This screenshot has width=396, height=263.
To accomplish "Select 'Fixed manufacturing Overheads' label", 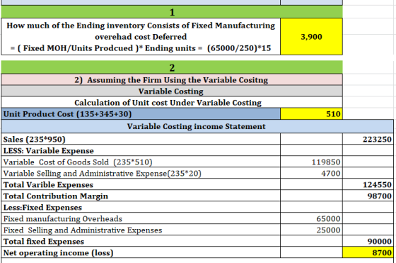I will pyautogui.click(x=141, y=218).
